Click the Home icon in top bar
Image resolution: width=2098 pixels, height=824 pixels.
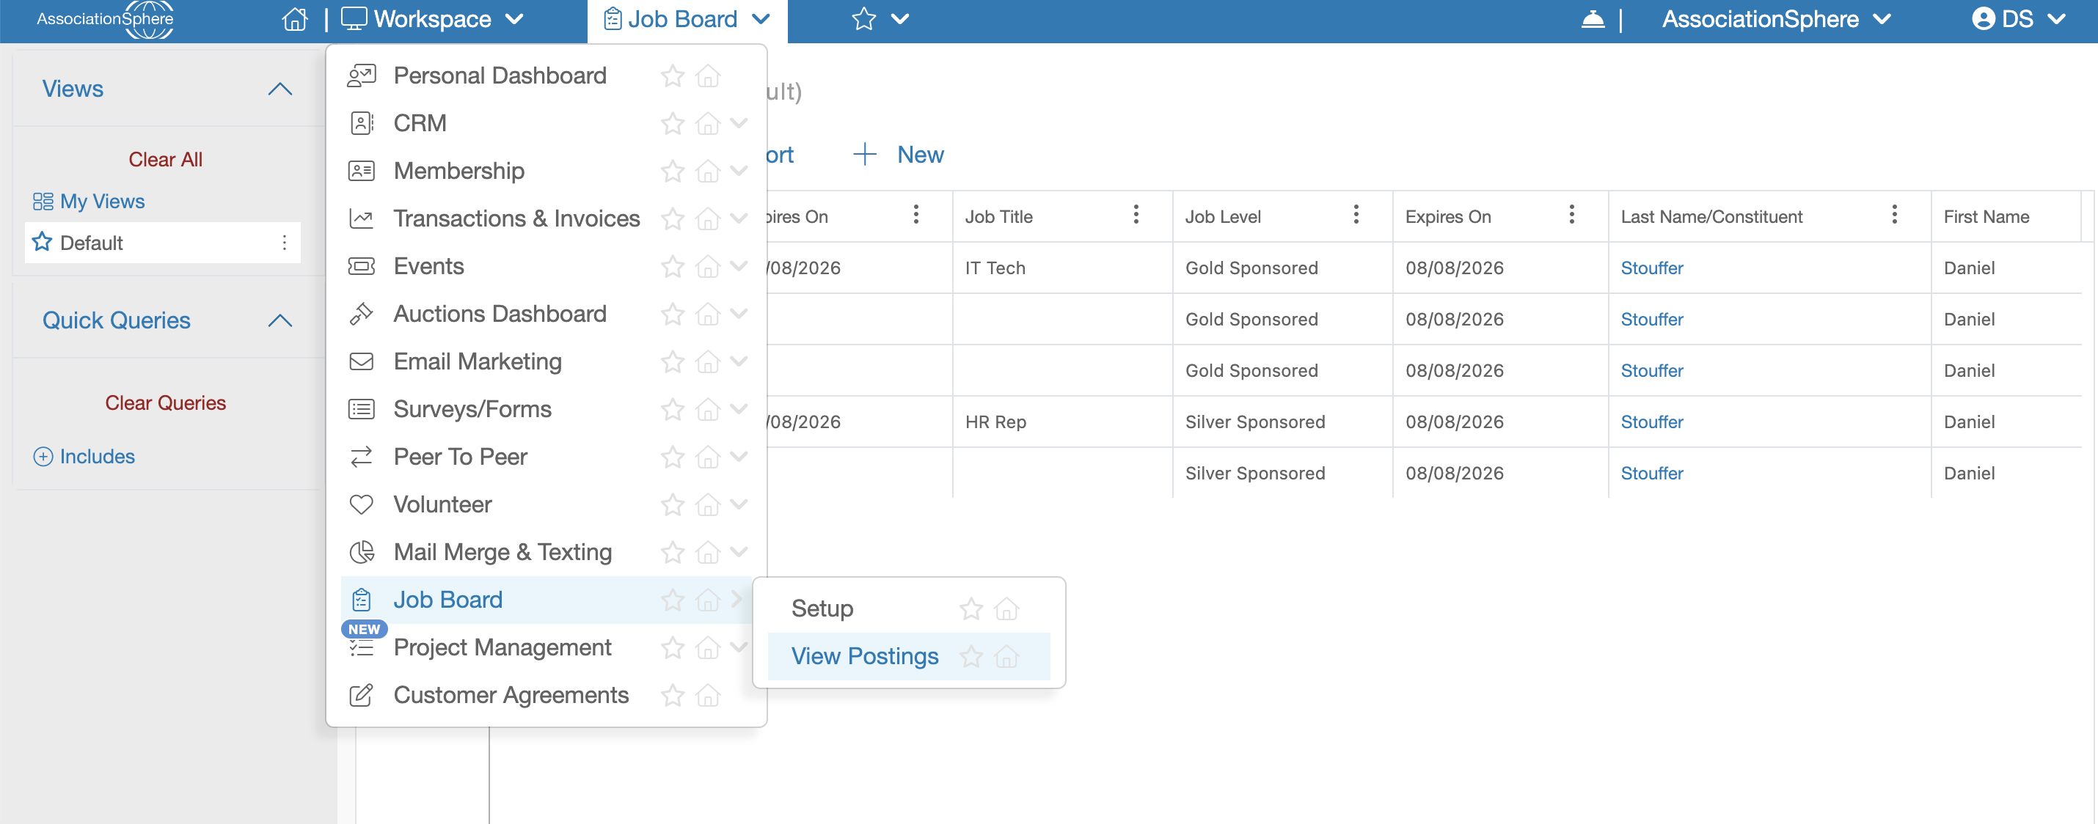click(x=295, y=19)
